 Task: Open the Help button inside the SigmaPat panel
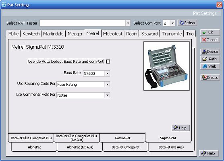tap(180, 128)
